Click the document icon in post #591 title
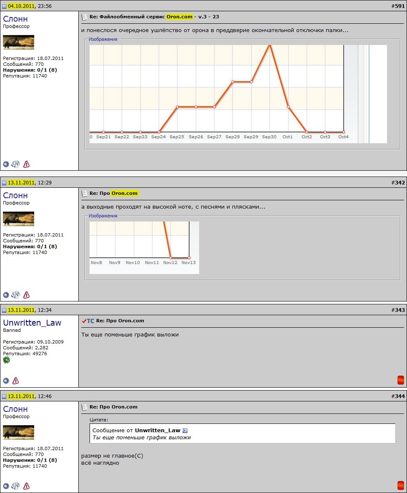The width and height of the screenshot is (407, 493). click(84, 17)
